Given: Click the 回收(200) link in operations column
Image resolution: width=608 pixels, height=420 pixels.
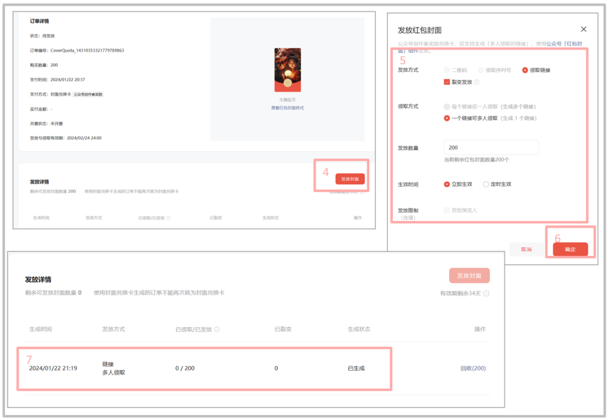Looking at the screenshot, I should tap(473, 368).
